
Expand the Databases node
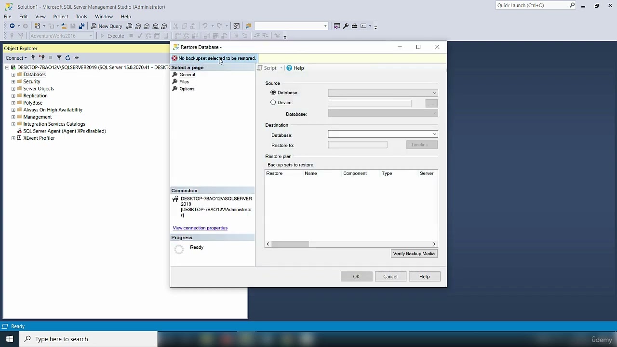coord(13,75)
